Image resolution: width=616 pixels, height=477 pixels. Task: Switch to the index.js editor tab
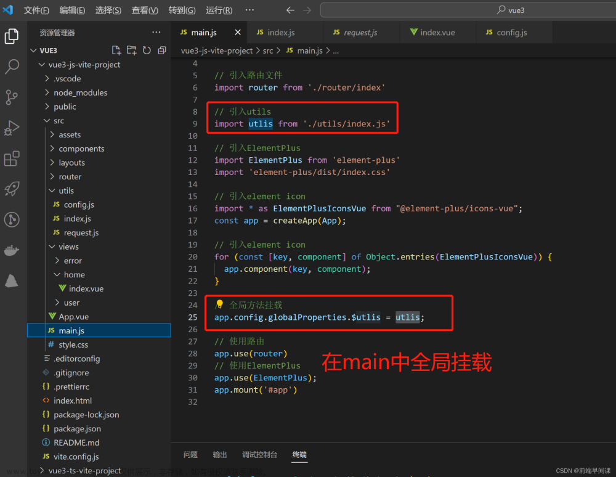[x=285, y=32]
